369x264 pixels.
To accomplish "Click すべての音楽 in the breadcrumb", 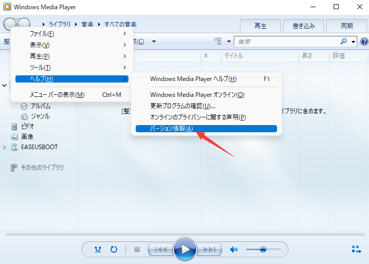I will coord(120,24).
